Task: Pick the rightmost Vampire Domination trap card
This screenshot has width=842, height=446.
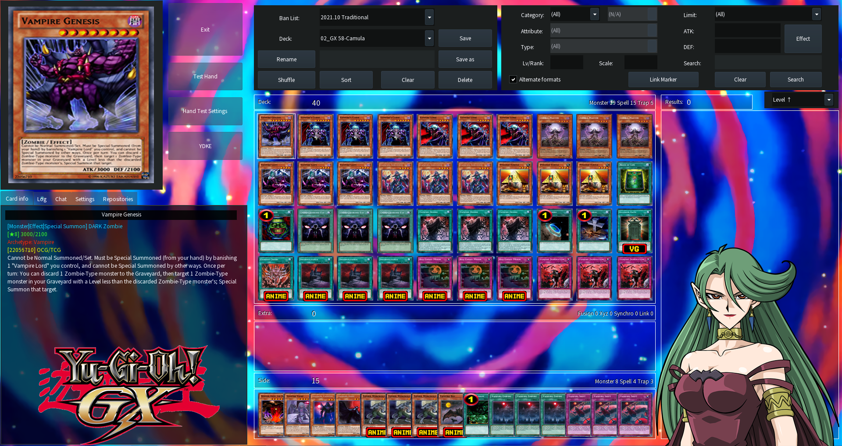Action: point(634,278)
